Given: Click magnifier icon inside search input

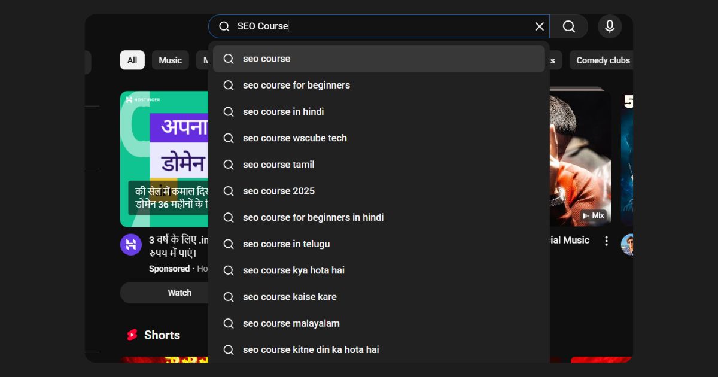Looking at the screenshot, I should [x=224, y=26].
